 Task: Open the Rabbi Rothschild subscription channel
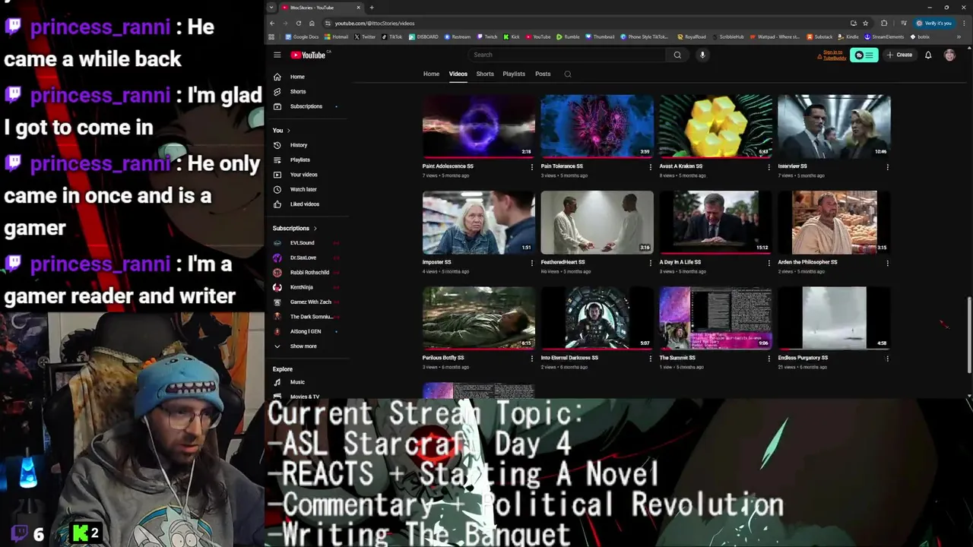(x=307, y=273)
